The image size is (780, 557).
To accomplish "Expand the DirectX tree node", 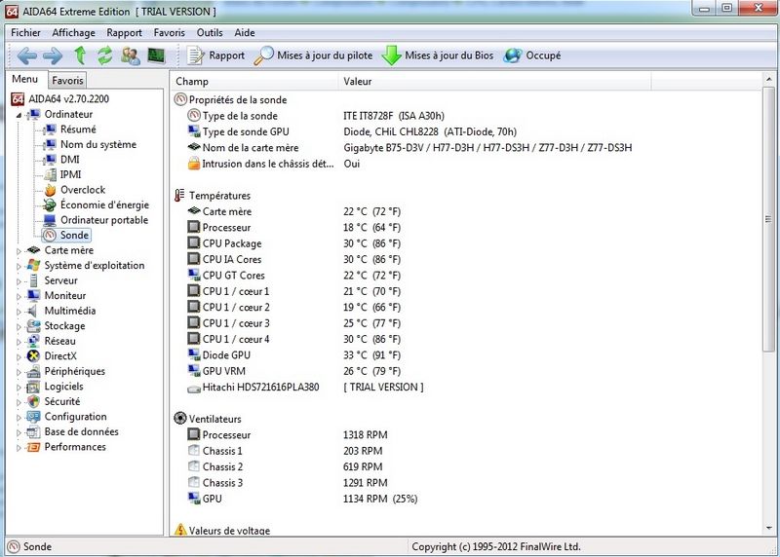I will (19, 357).
